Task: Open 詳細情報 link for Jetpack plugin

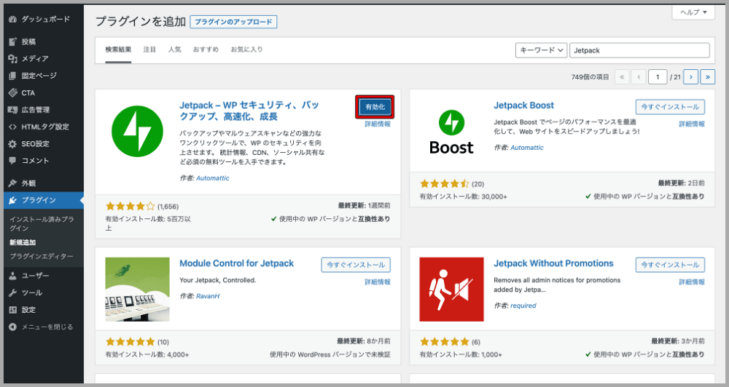Action: (378, 124)
